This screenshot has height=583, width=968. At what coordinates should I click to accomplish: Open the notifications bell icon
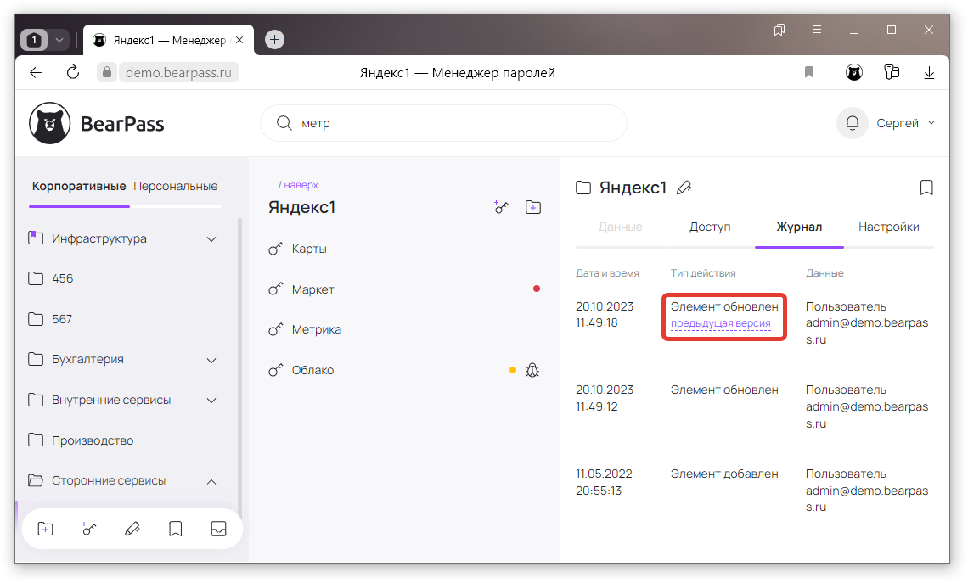click(852, 123)
